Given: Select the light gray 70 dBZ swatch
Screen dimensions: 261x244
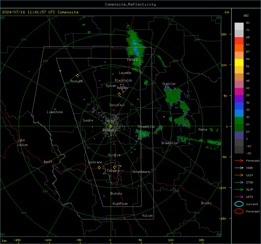Looking at the screenshot, I should (x=239, y=26).
